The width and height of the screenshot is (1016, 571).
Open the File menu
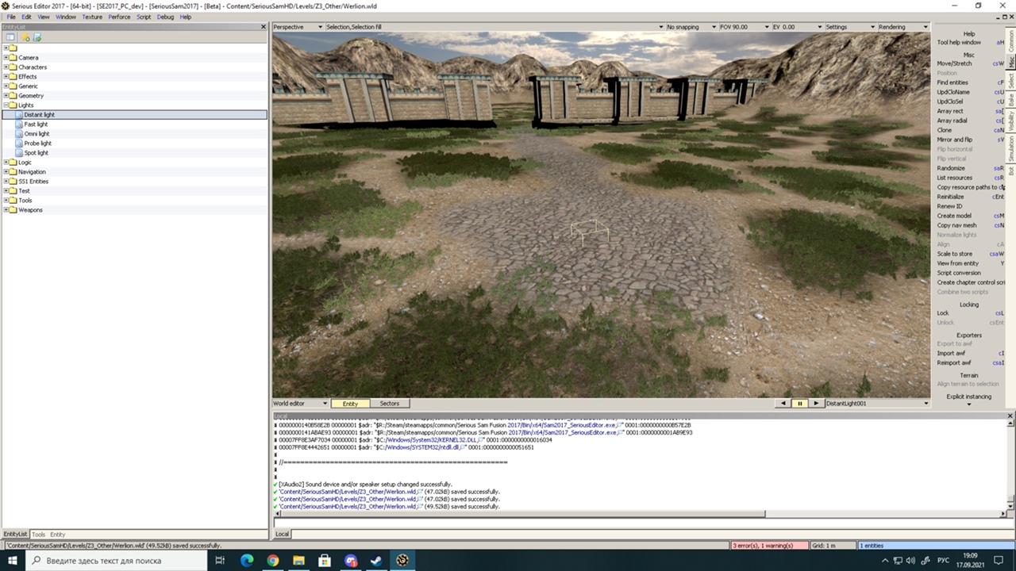click(x=11, y=17)
